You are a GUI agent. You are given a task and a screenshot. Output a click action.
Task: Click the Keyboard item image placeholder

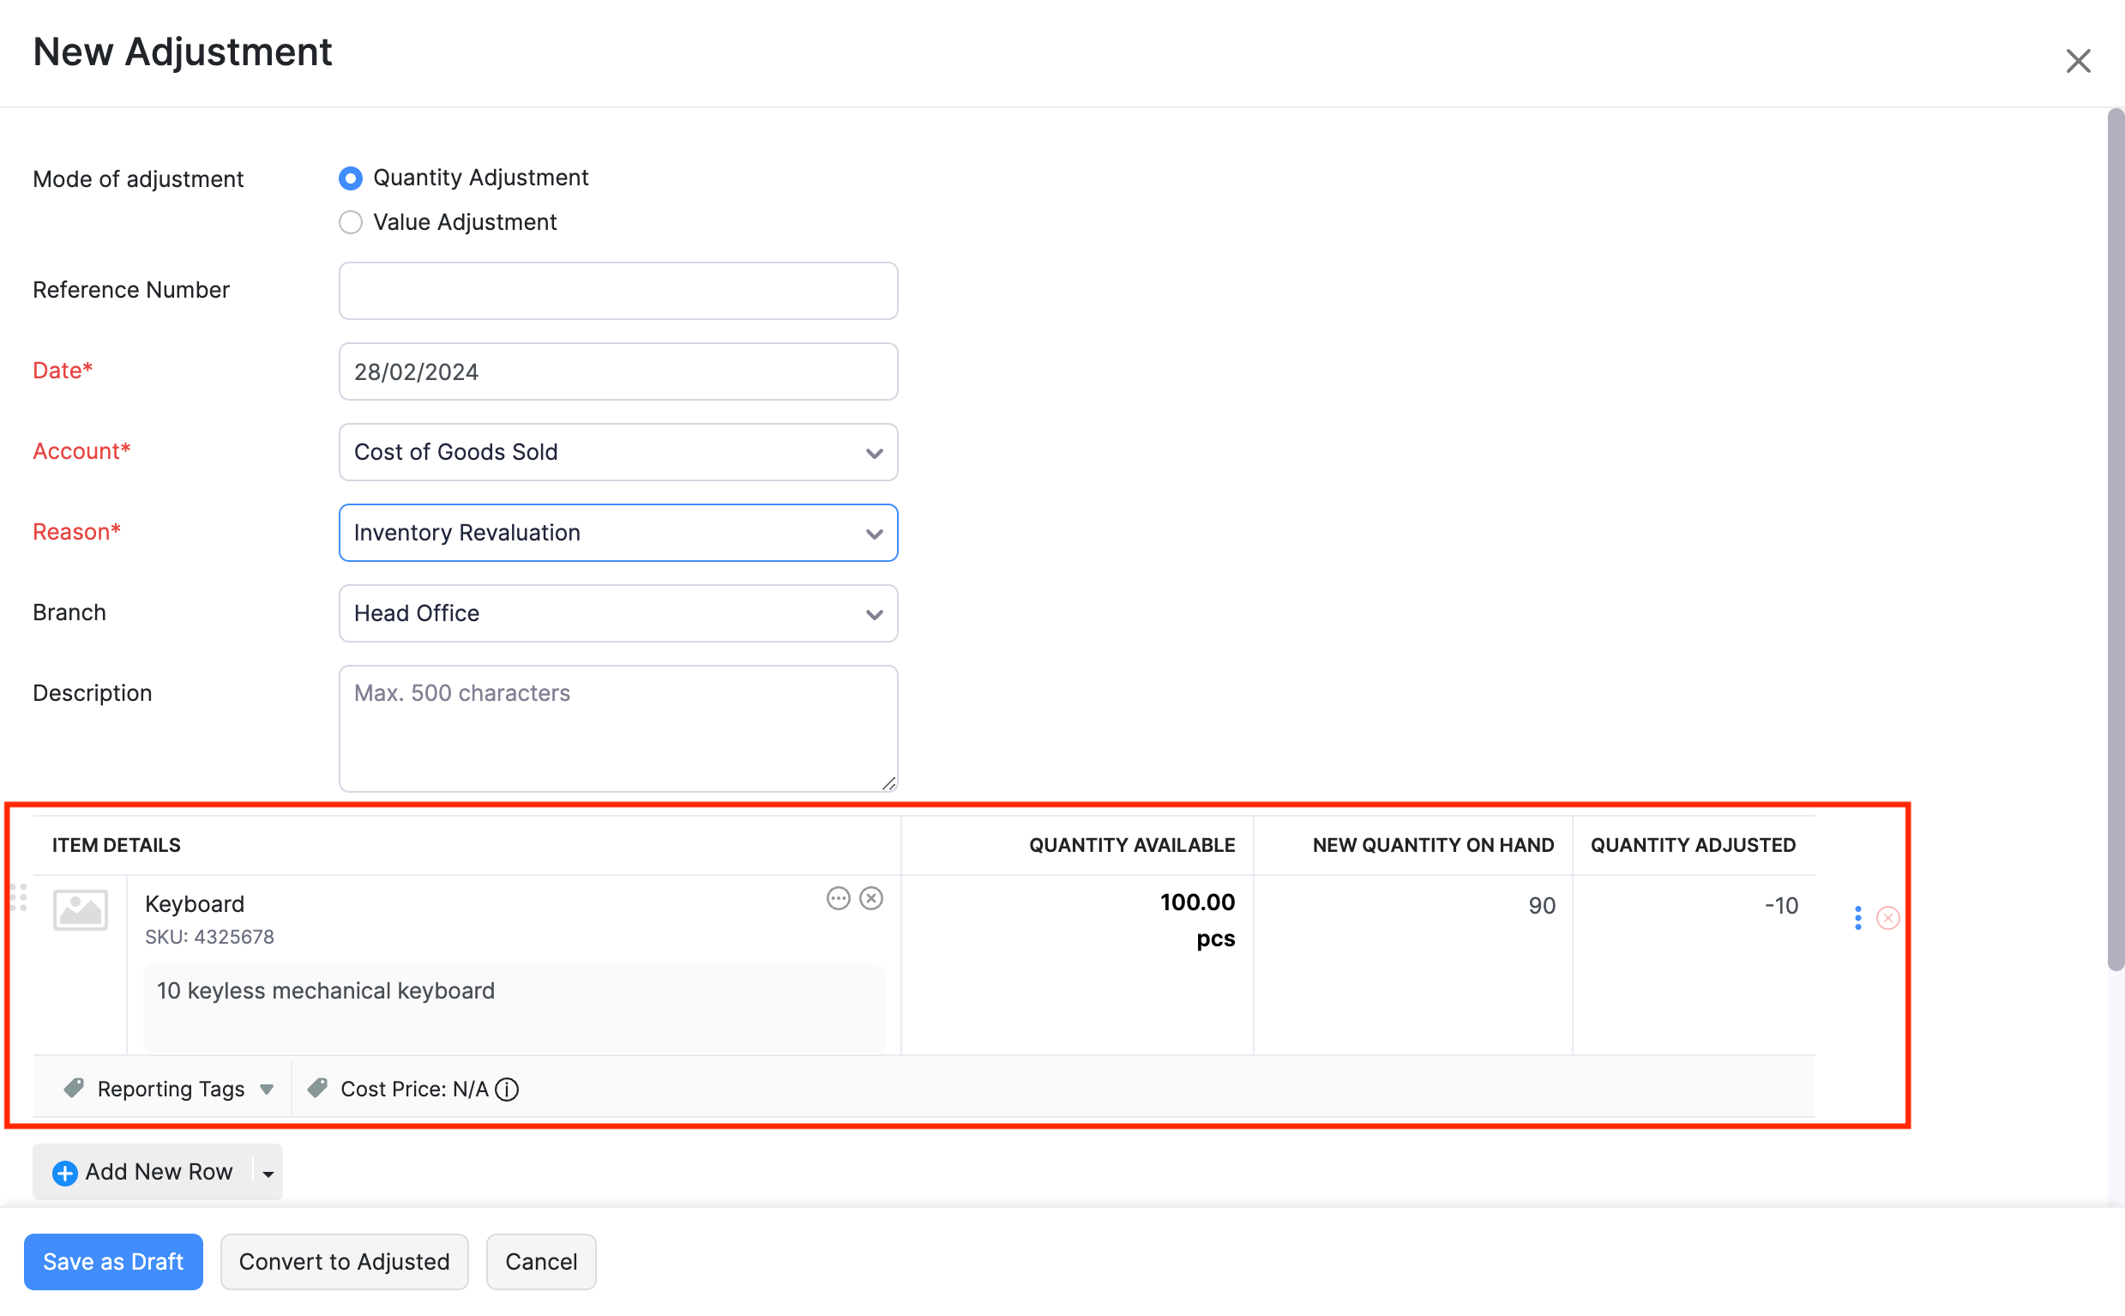(x=80, y=909)
